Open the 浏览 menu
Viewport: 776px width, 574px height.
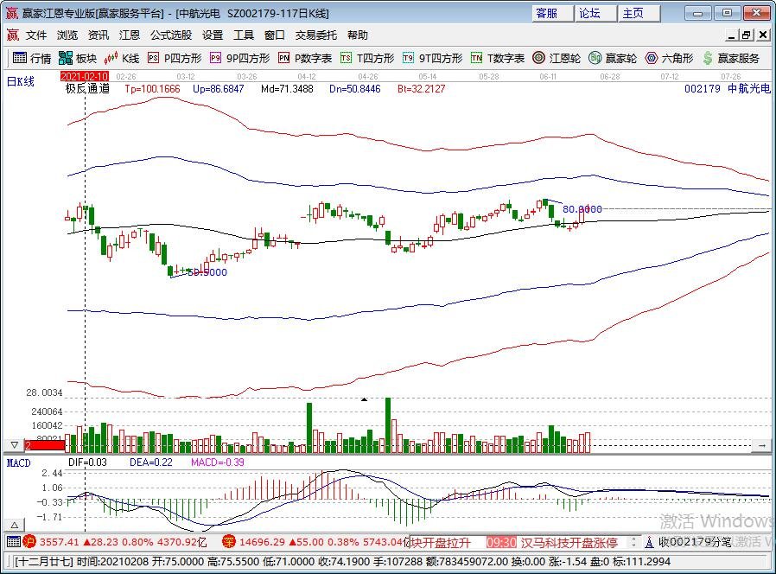click(x=67, y=35)
